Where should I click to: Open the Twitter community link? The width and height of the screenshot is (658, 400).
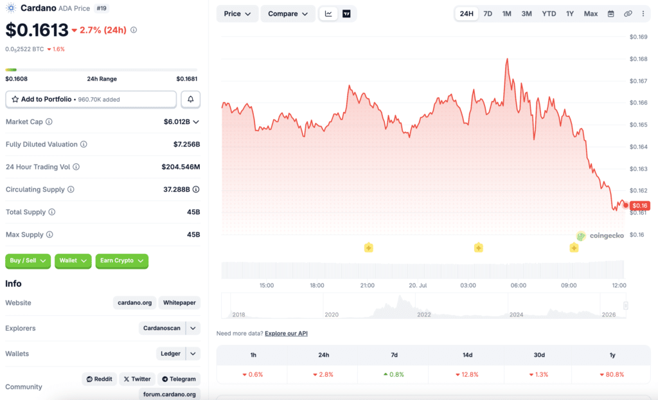coord(138,379)
